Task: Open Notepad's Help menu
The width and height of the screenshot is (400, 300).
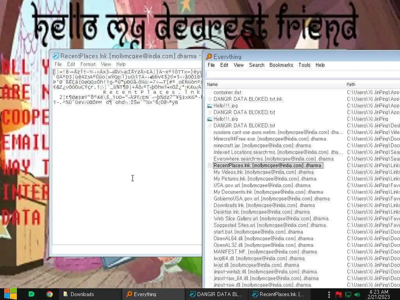Action: coord(121,64)
